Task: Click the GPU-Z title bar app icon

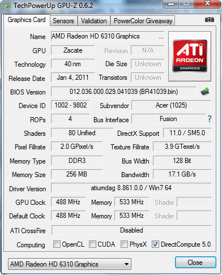Action: (6, 6)
